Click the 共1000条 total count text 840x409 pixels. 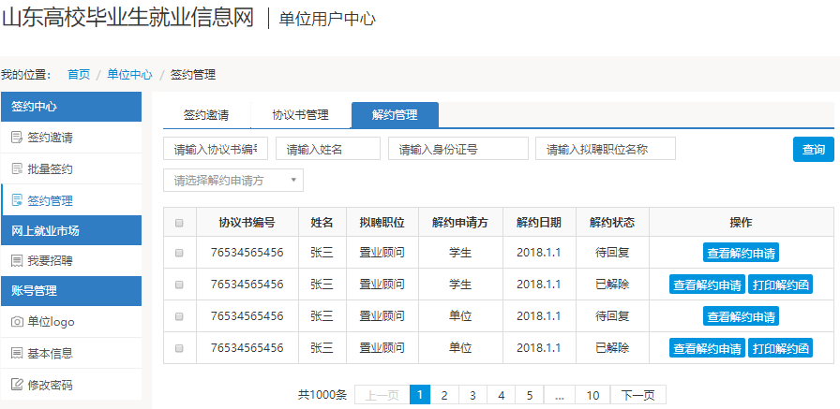(322, 395)
